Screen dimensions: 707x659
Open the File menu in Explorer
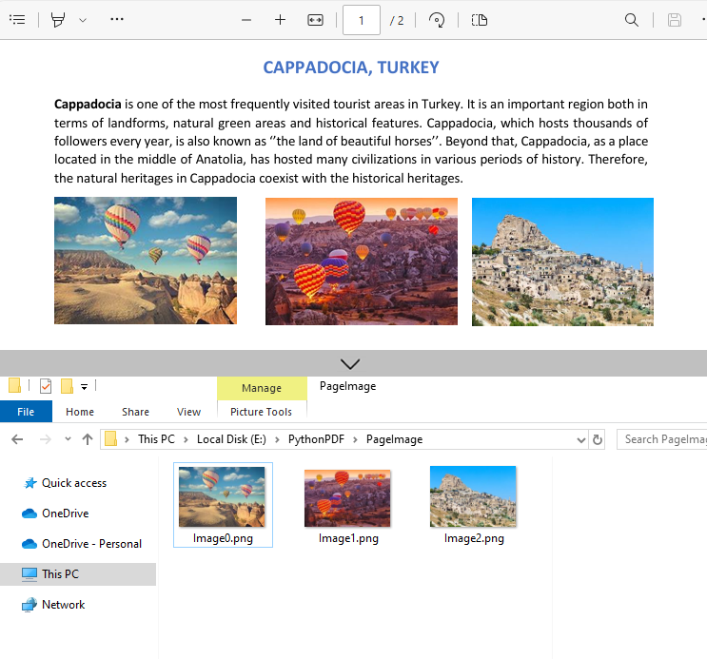pyautogui.click(x=26, y=412)
